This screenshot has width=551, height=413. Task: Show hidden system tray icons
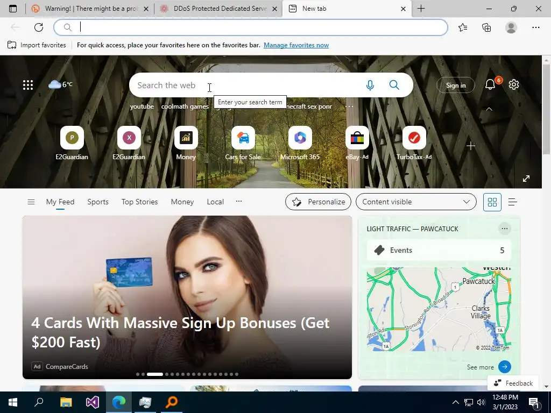point(455,402)
